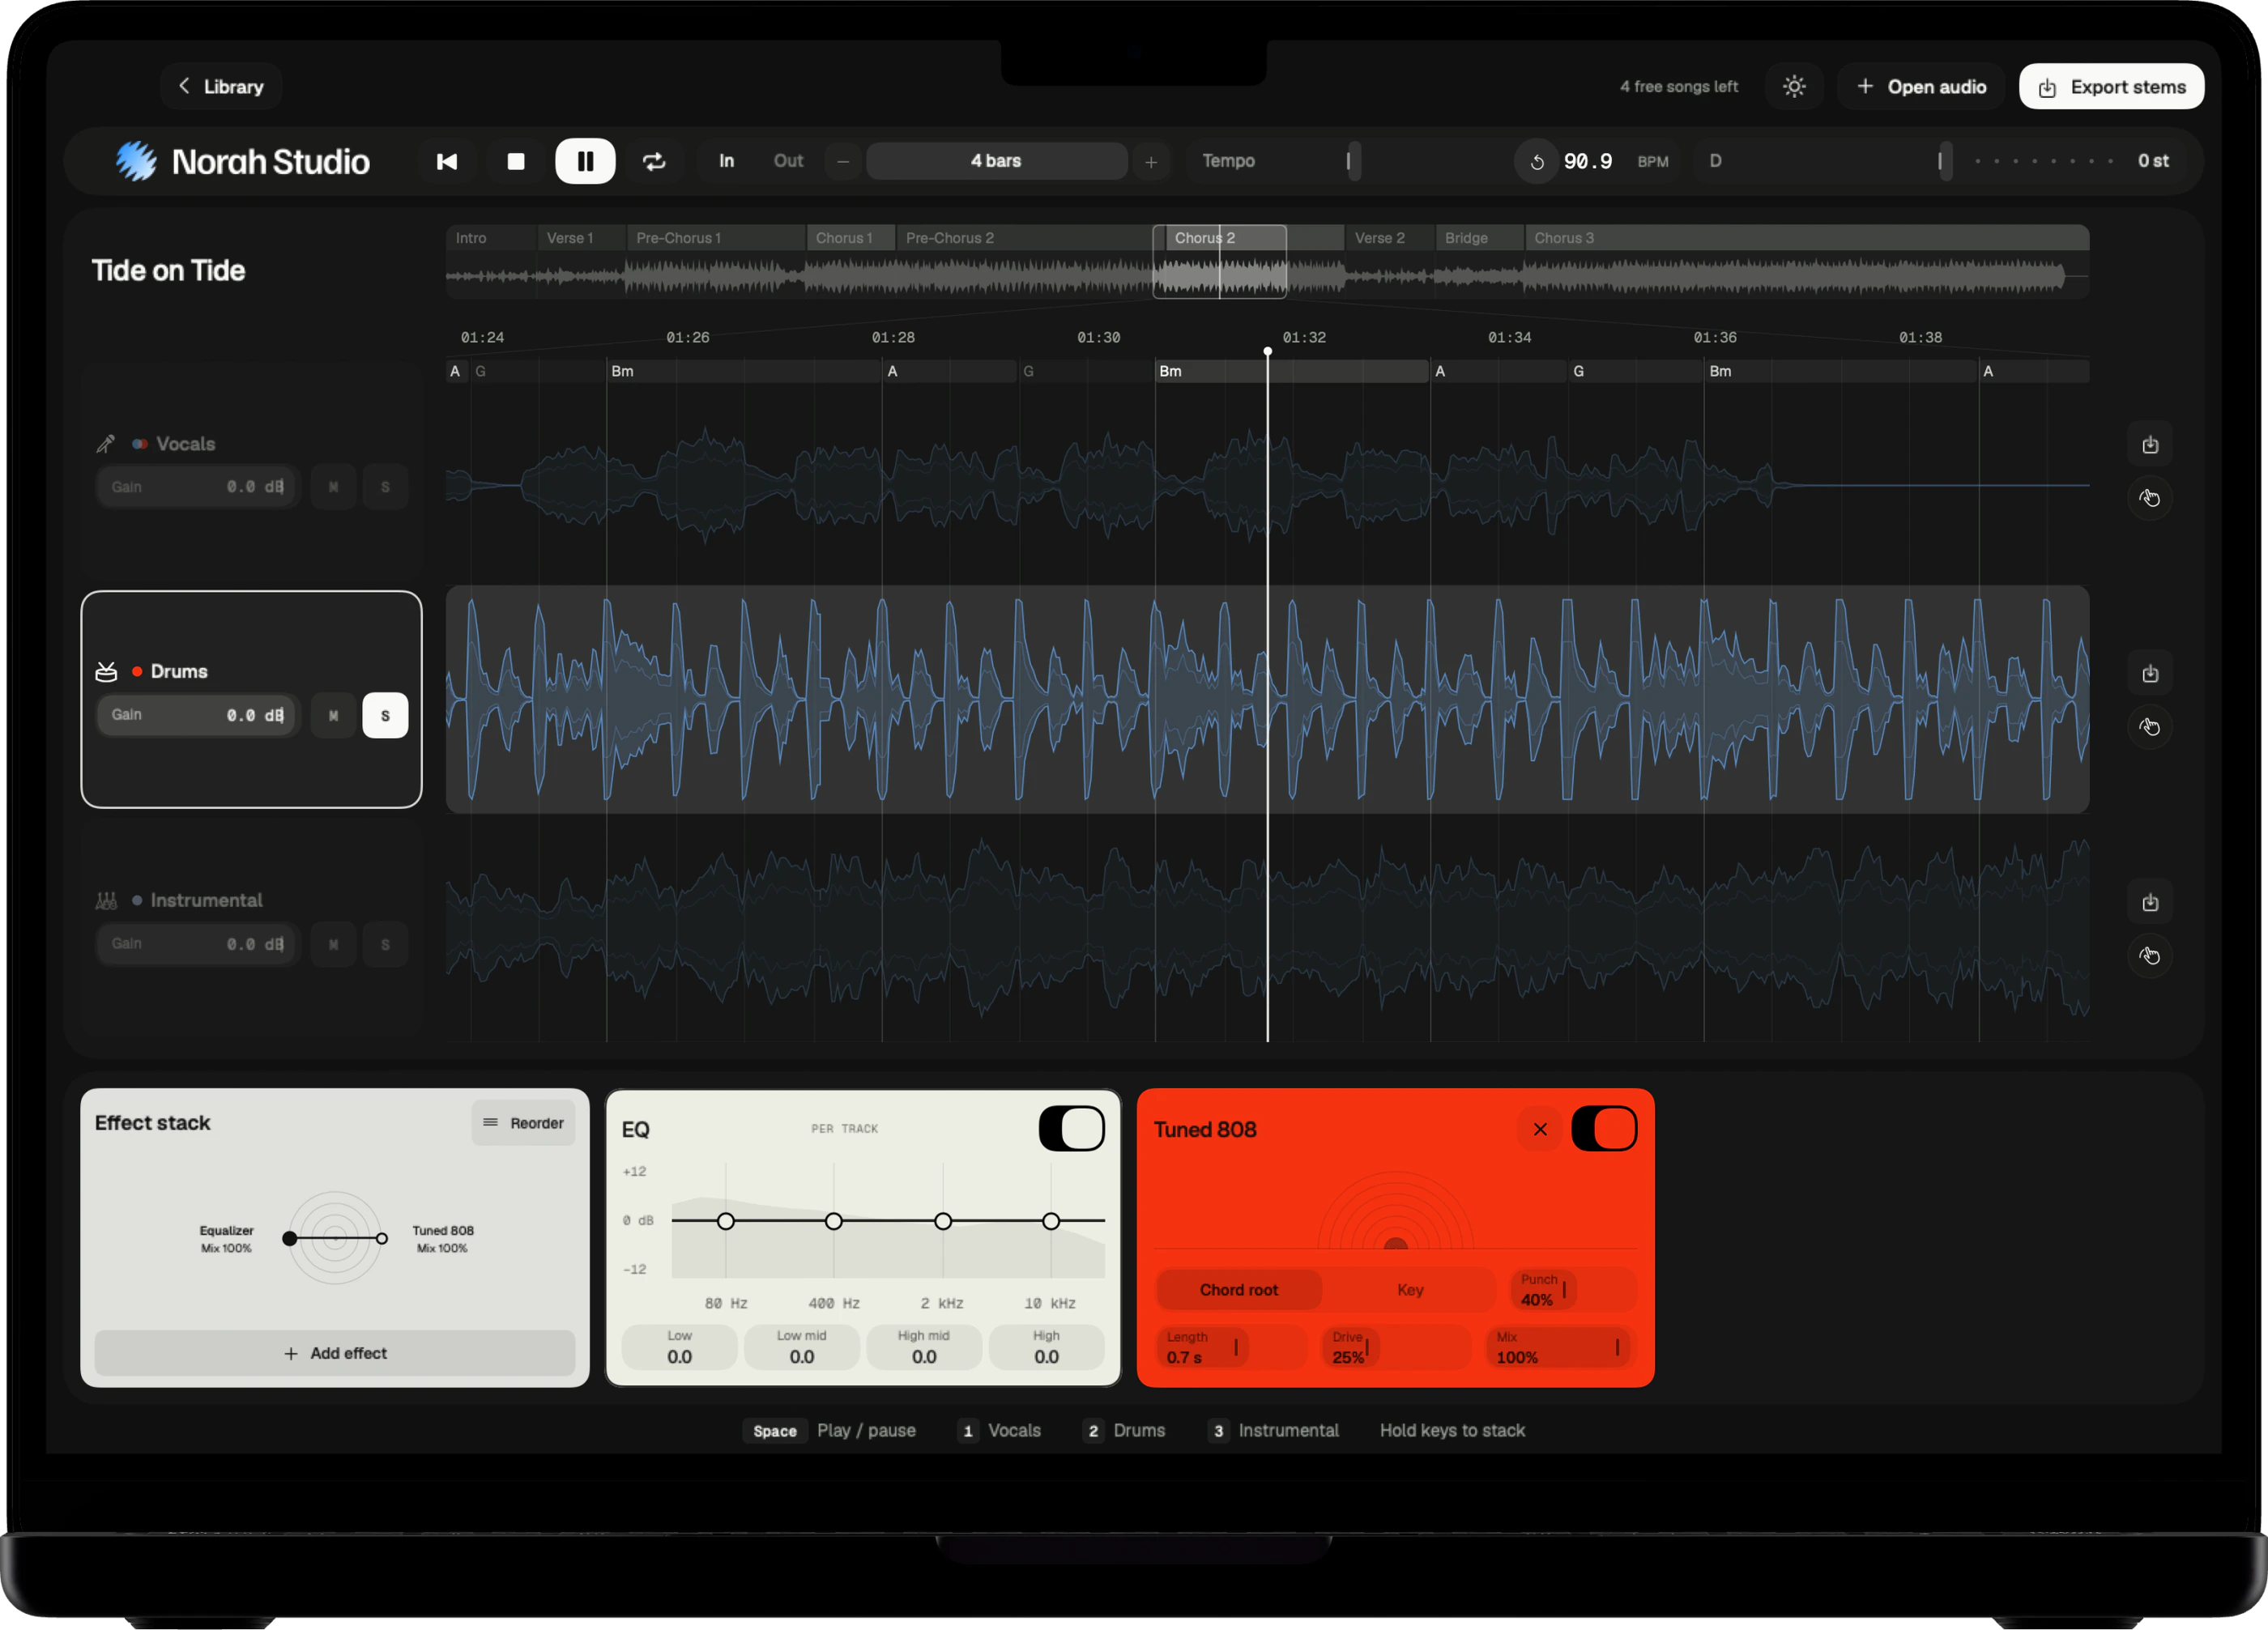Click the Vocals microphone icon
This screenshot has height=1630, width=2268.
(x=106, y=444)
